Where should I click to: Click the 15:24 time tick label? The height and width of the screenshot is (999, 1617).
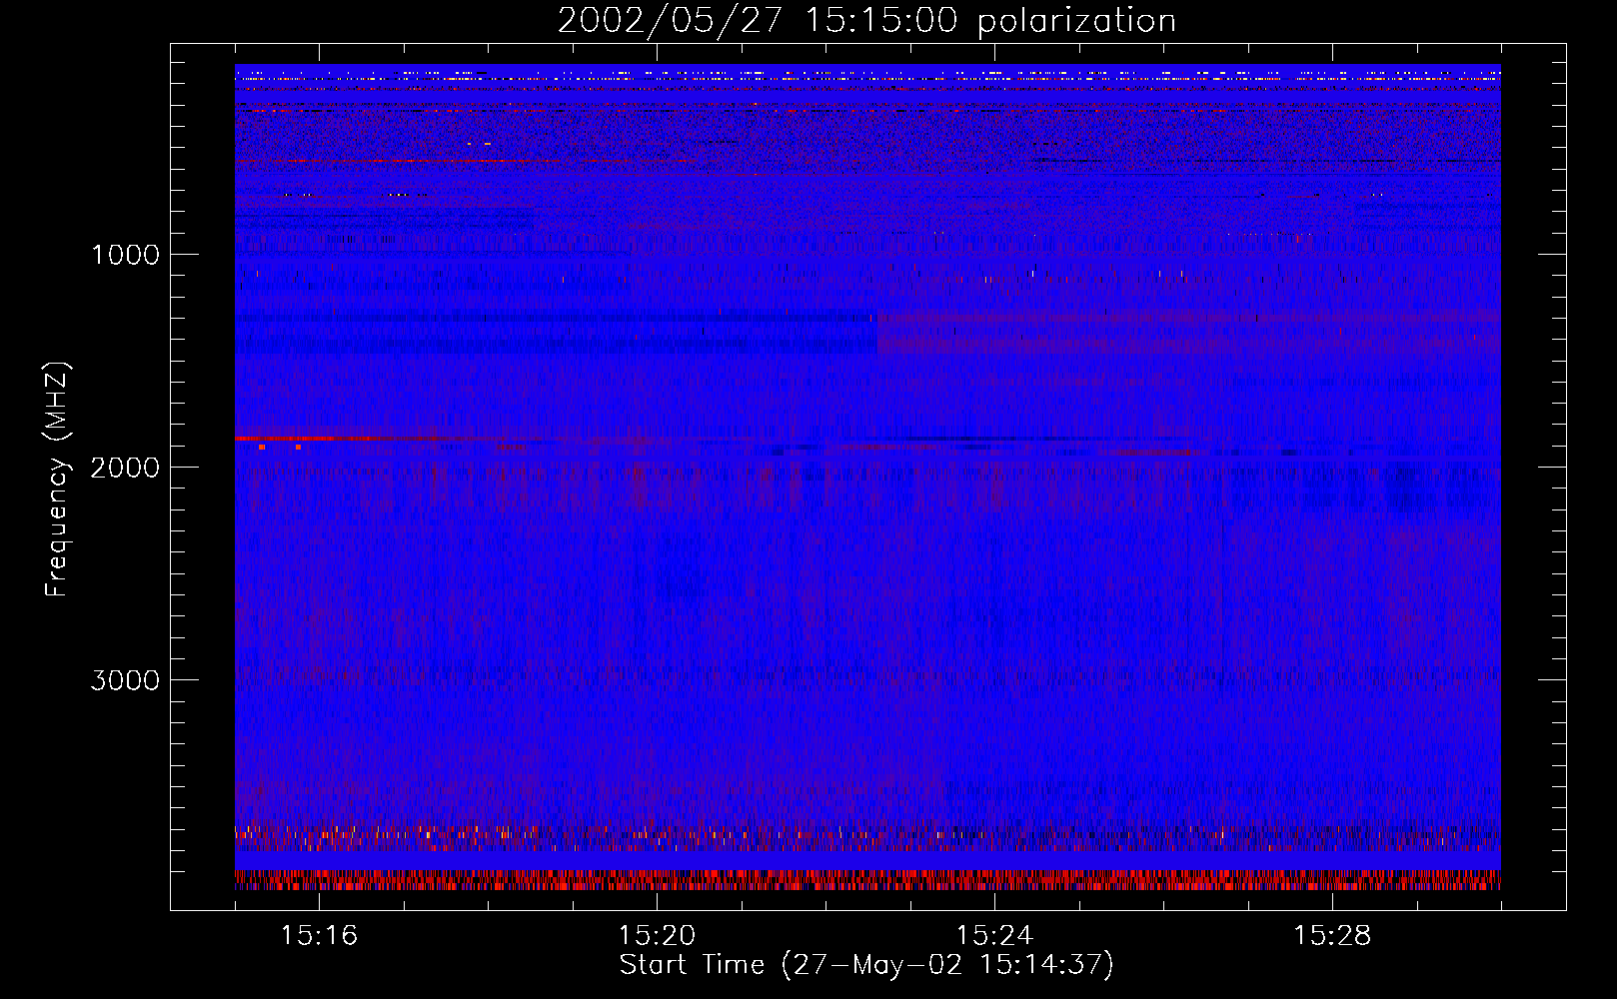point(995,936)
